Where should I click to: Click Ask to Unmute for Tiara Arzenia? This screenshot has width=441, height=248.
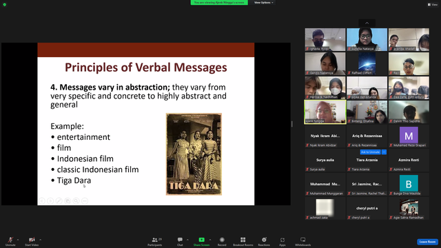point(371,152)
